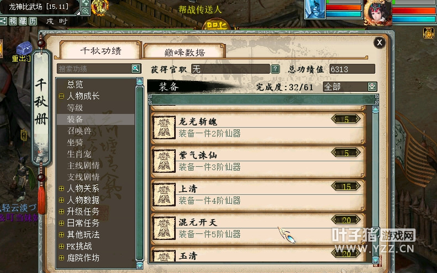
Task: Open the official rank help question icon
Action: click(275, 69)
